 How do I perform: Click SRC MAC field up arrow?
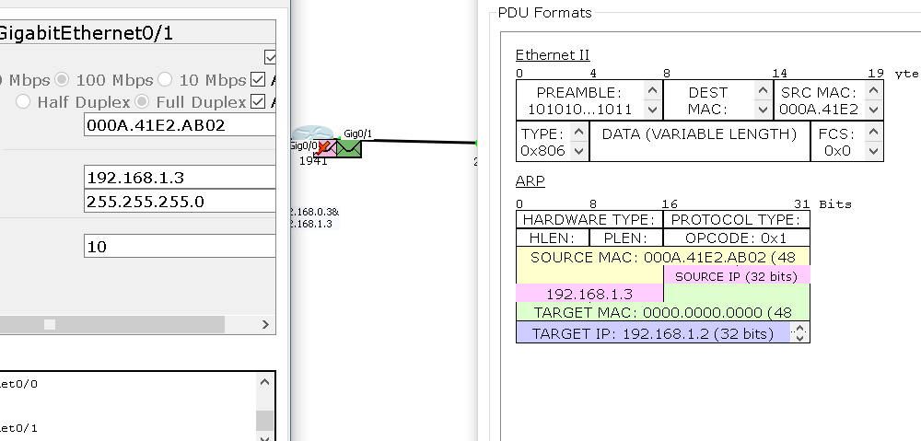click(x=873, y=91)
